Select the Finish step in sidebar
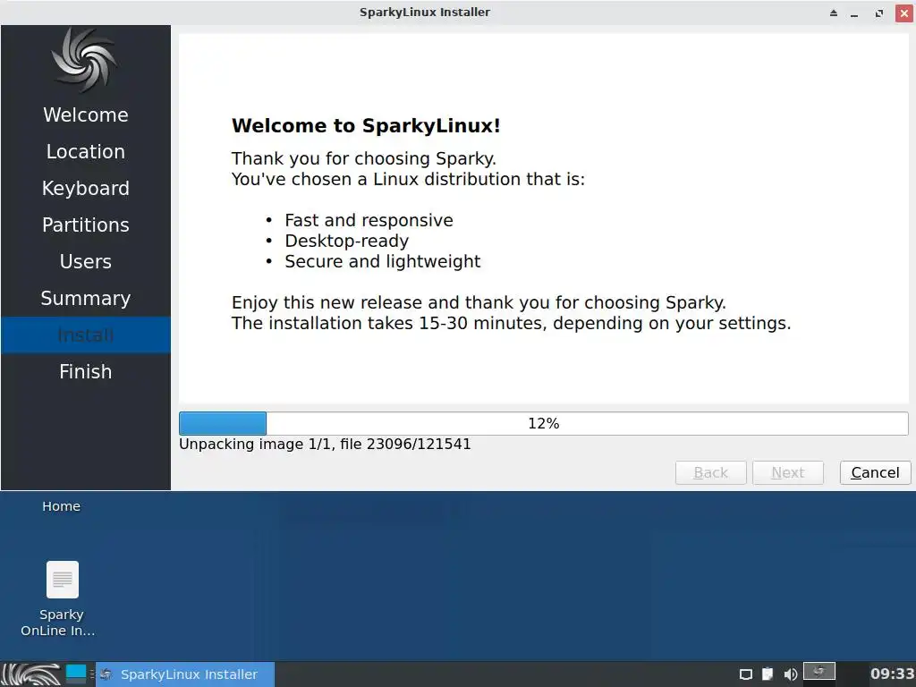 tap(86, 371)
